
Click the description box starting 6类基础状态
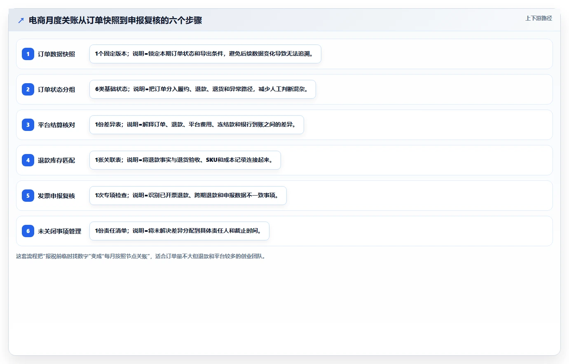click(203, 89)
